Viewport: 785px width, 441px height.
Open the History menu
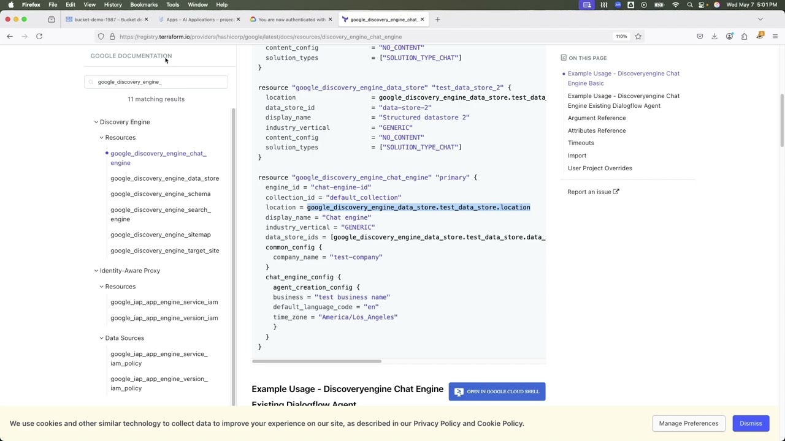pos(113,5)
